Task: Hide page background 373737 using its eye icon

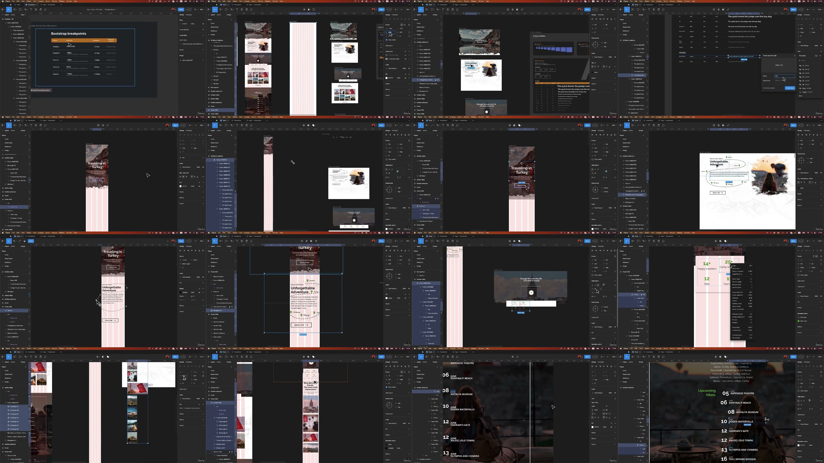Action: coord(203,24)
